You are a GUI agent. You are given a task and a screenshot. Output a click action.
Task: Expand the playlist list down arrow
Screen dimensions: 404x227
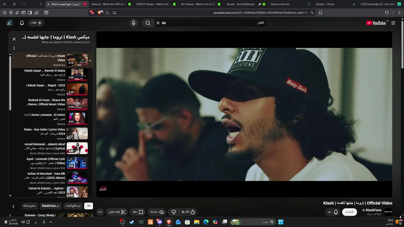point(10,196)
